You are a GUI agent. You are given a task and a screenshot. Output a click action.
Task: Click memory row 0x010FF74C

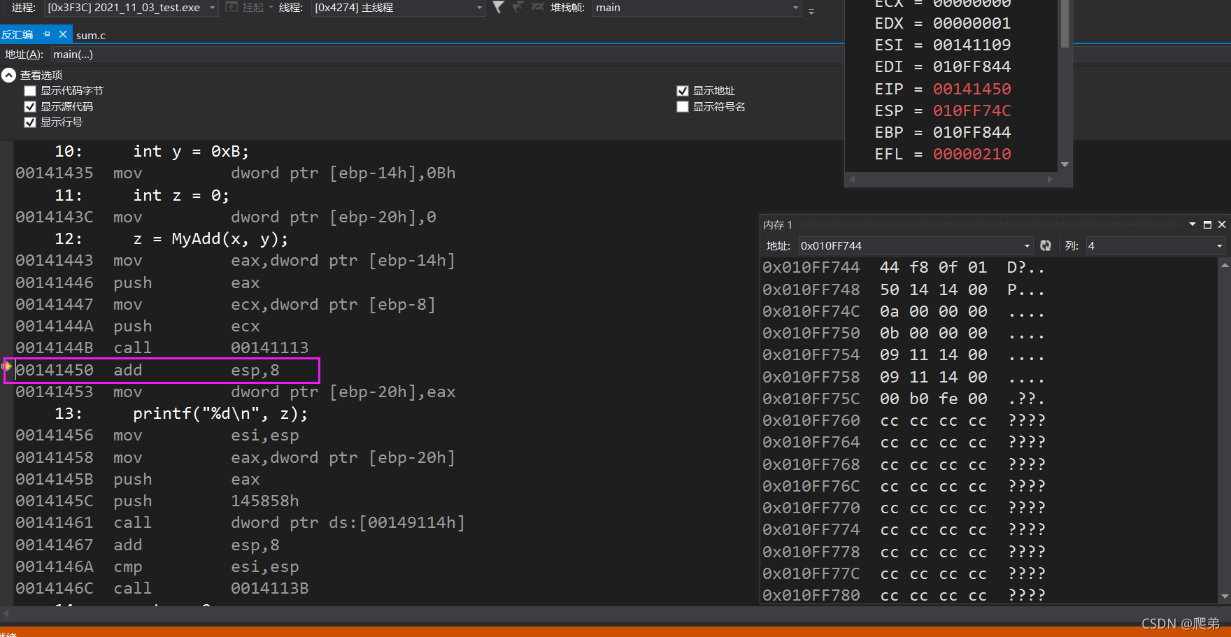904,311
